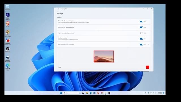The height and width of the screenshot is (102, 181).
Task: Open Microsoft Edge from the taskbar
Action: (91, 93)
